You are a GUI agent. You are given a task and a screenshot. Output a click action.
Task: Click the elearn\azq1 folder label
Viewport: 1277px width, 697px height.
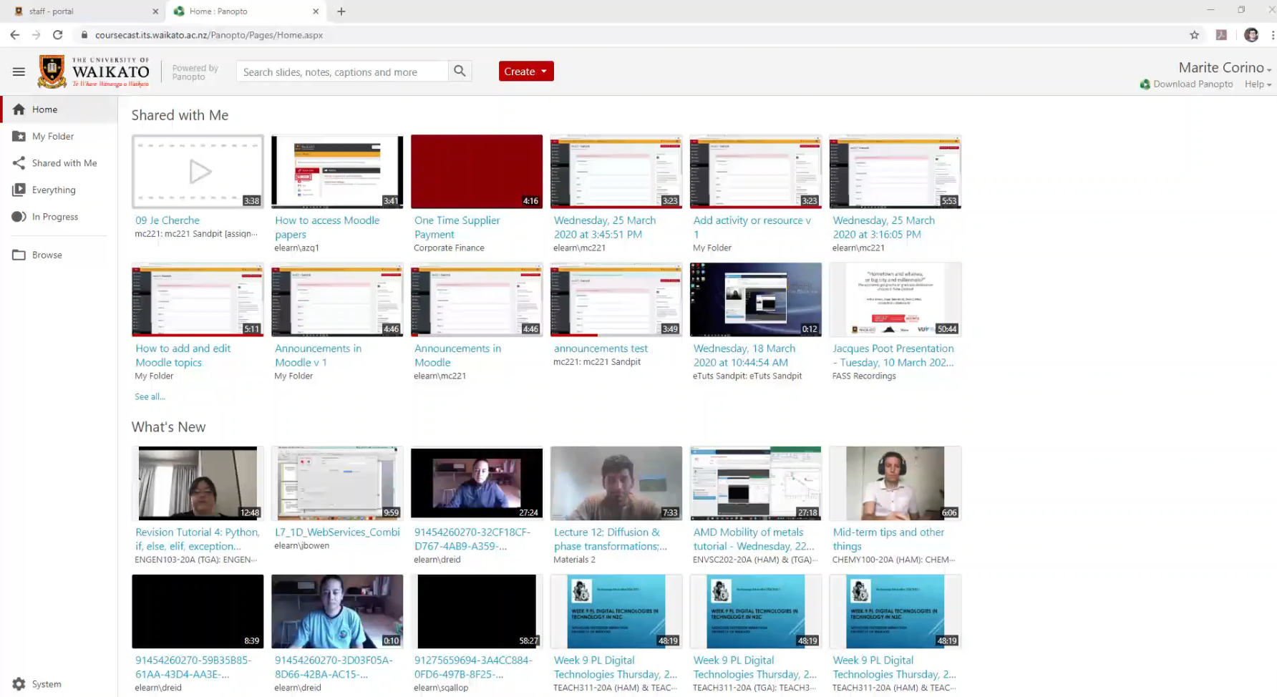(296, 248)
